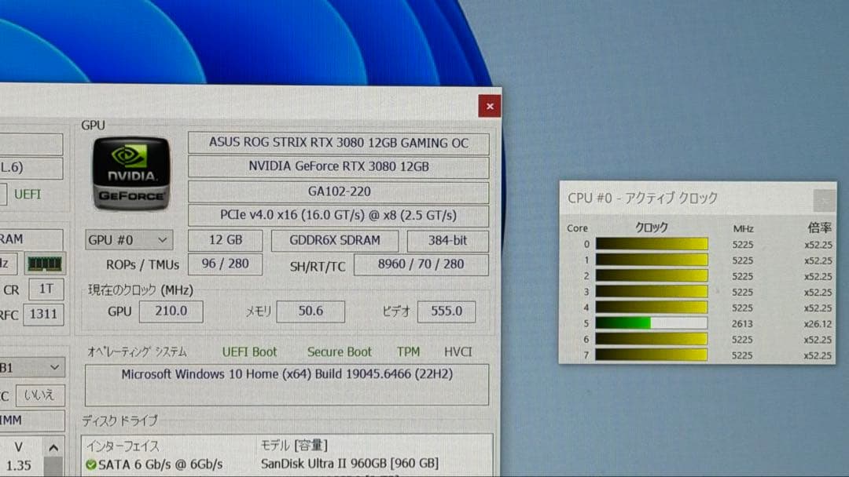Select the ASUS ROG STRIX RTX 3080 name field
This screenshot has height=477, width=849.
click(338, 143)
